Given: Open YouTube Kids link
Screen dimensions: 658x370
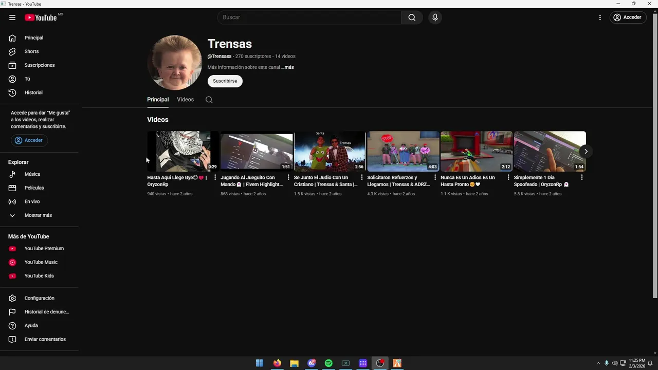Looking at the screenshot, I should (x=39, y=276).
